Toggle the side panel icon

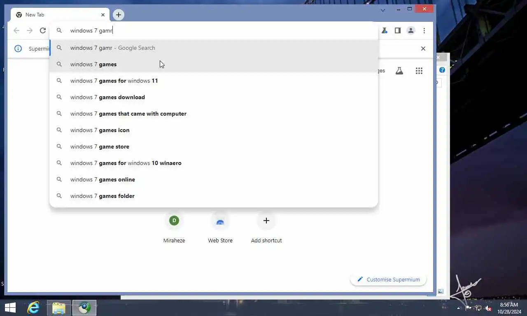(x=398, y=30)
